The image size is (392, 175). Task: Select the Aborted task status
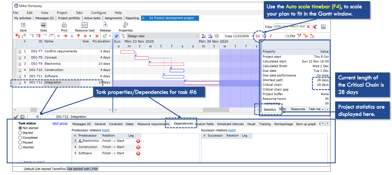point(20,147)
